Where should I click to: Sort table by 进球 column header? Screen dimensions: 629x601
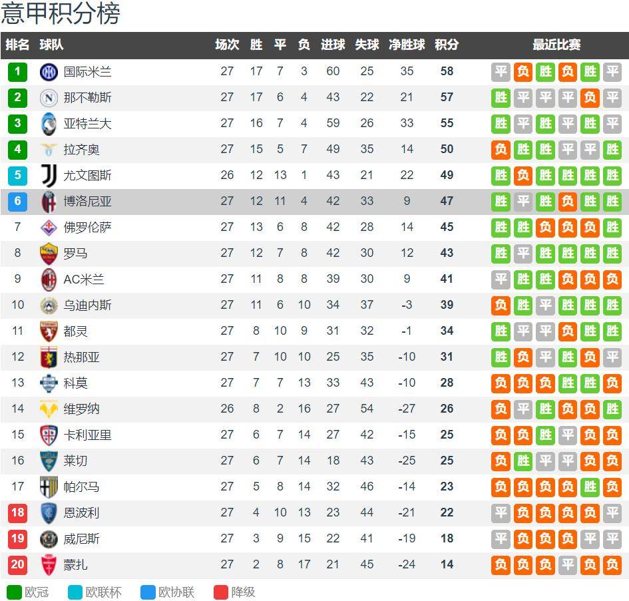pos(333,45)
